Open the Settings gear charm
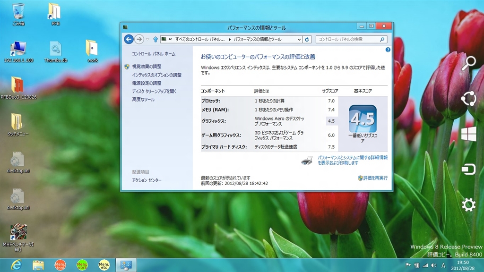This screenshot has height=272, width=484. 468,205
